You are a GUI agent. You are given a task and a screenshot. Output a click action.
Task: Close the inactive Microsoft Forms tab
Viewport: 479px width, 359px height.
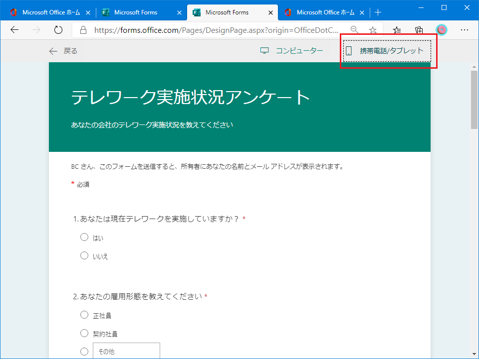coord(179,13)
